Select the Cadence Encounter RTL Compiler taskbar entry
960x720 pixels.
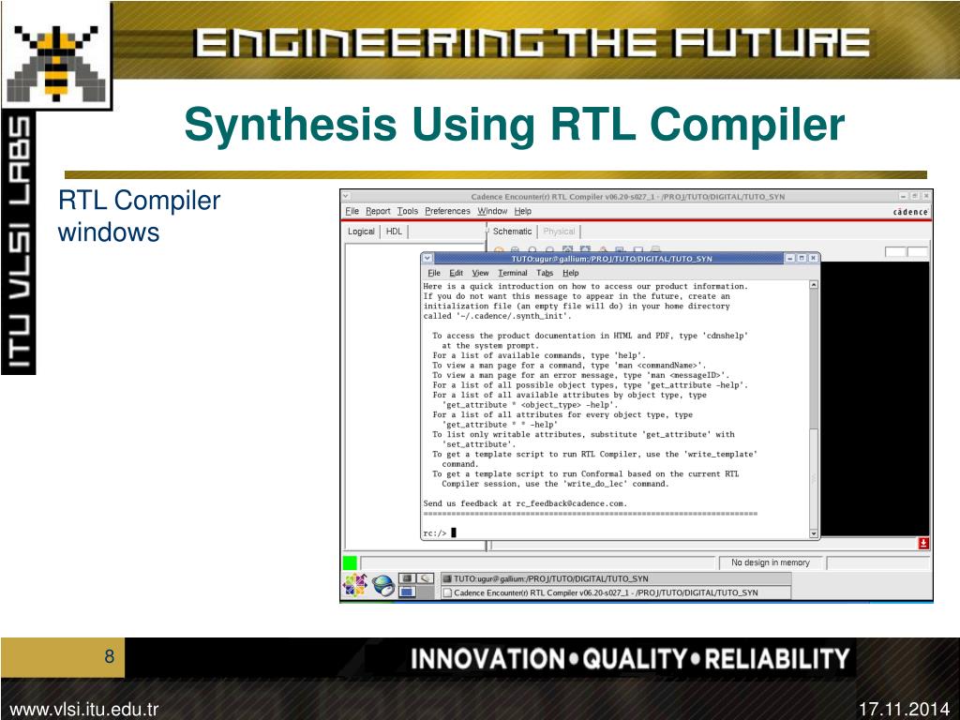click(x=615, y=592)
